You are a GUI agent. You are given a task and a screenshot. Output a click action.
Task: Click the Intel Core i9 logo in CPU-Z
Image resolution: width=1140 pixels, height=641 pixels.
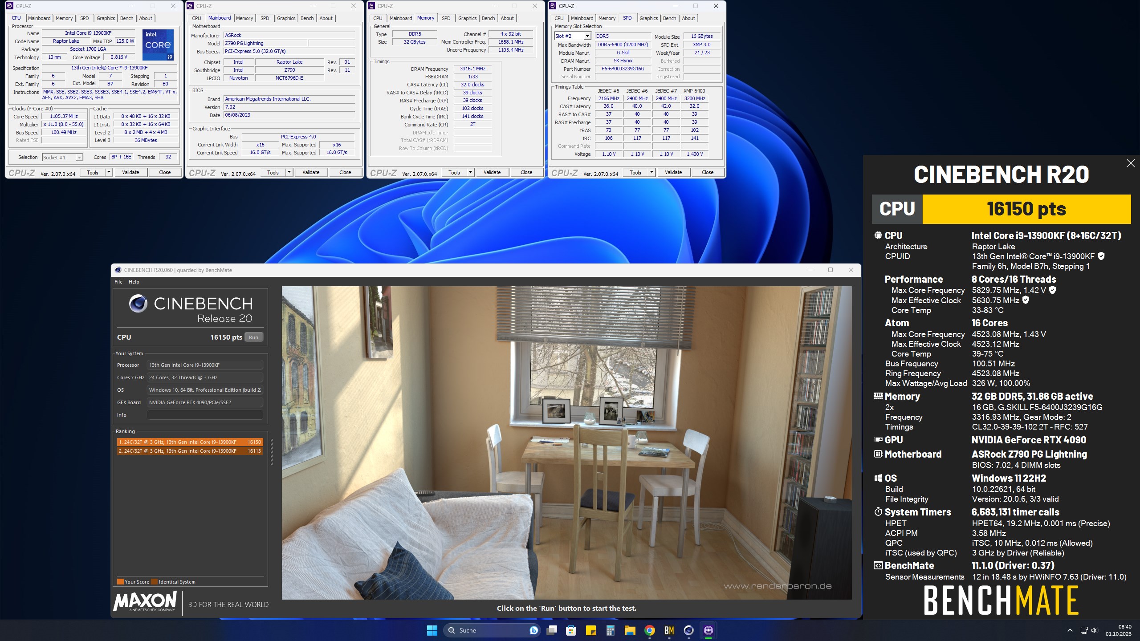pyautogui.click(x=158, y=45)
